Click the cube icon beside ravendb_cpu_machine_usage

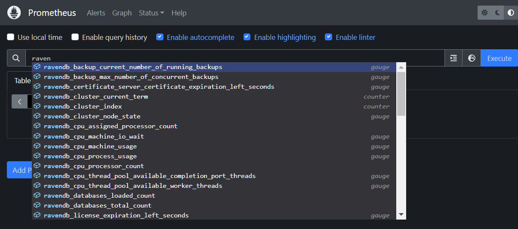click(37, 146)
